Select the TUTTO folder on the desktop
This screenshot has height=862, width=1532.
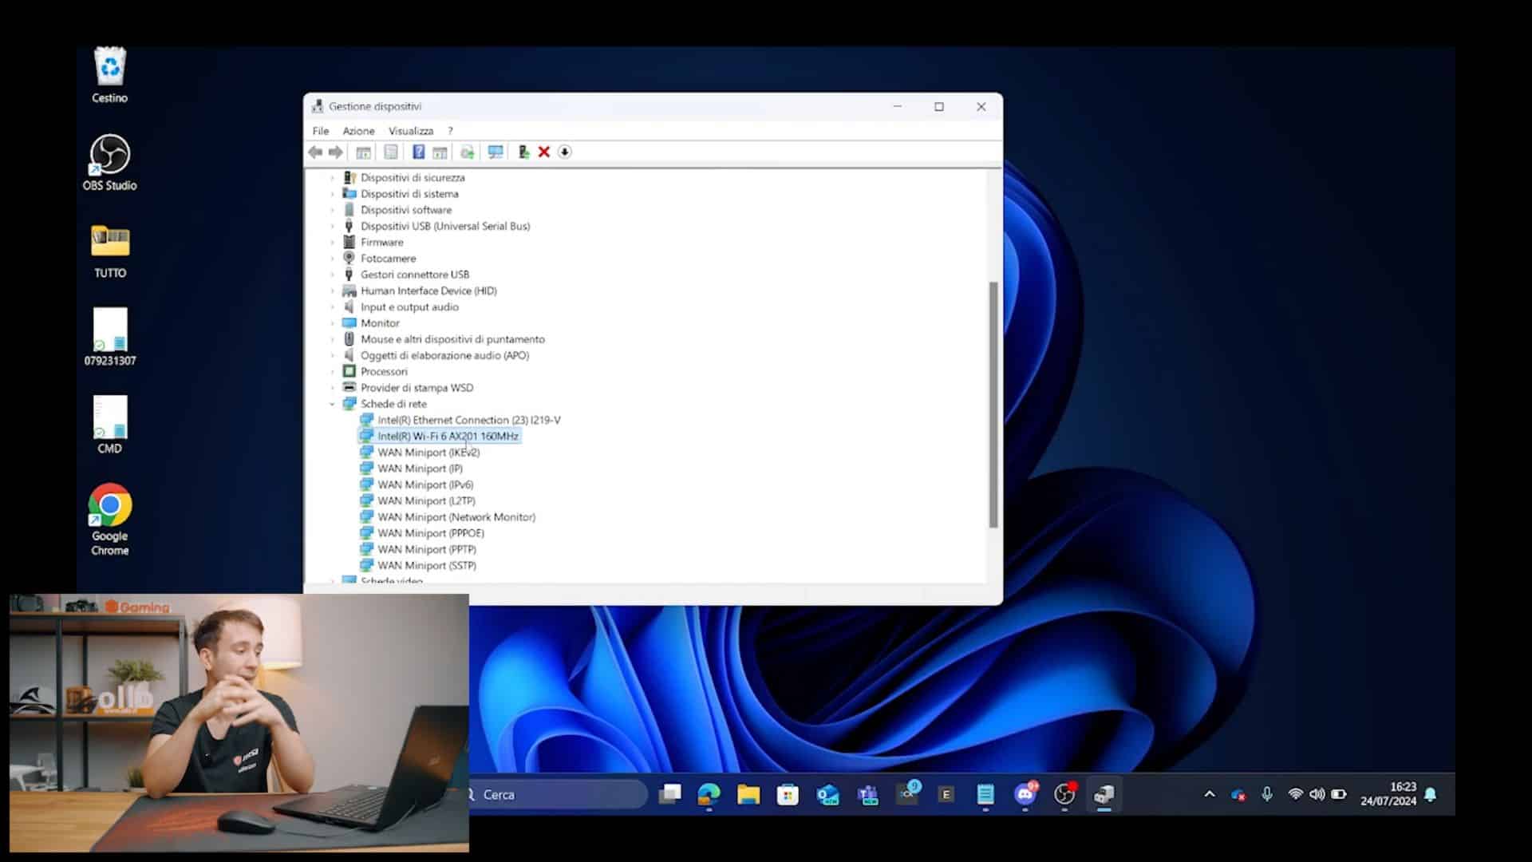(109, 251)
